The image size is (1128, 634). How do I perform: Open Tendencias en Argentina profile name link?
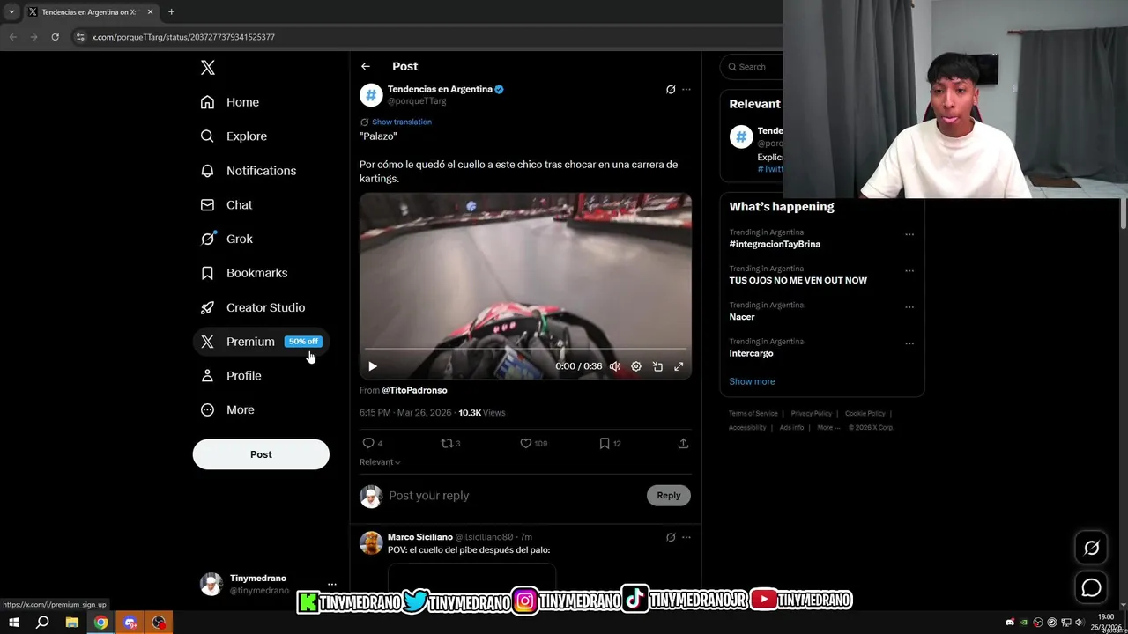pos(440,89)
